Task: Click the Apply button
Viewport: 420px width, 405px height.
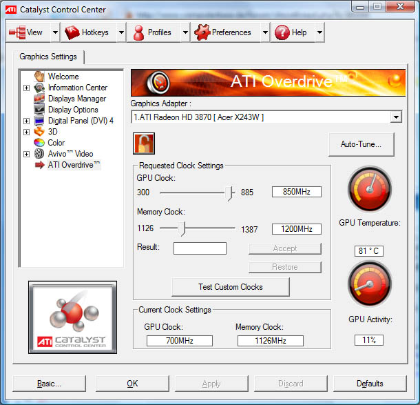Action: (211, 384)
